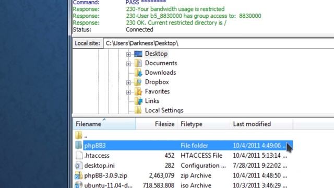Click the 452 filesize value
This screenshot has width=334, height=188.
click(169, 156)
